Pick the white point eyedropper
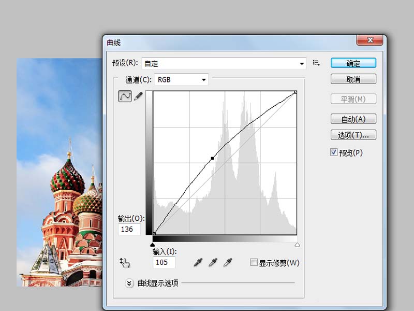 (x=228, y=263)
